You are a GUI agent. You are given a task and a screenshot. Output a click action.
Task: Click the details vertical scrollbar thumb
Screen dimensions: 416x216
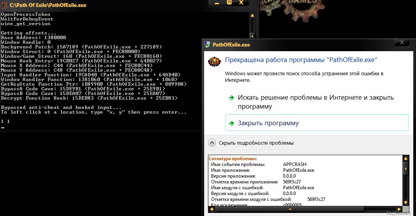click(406, 169)
